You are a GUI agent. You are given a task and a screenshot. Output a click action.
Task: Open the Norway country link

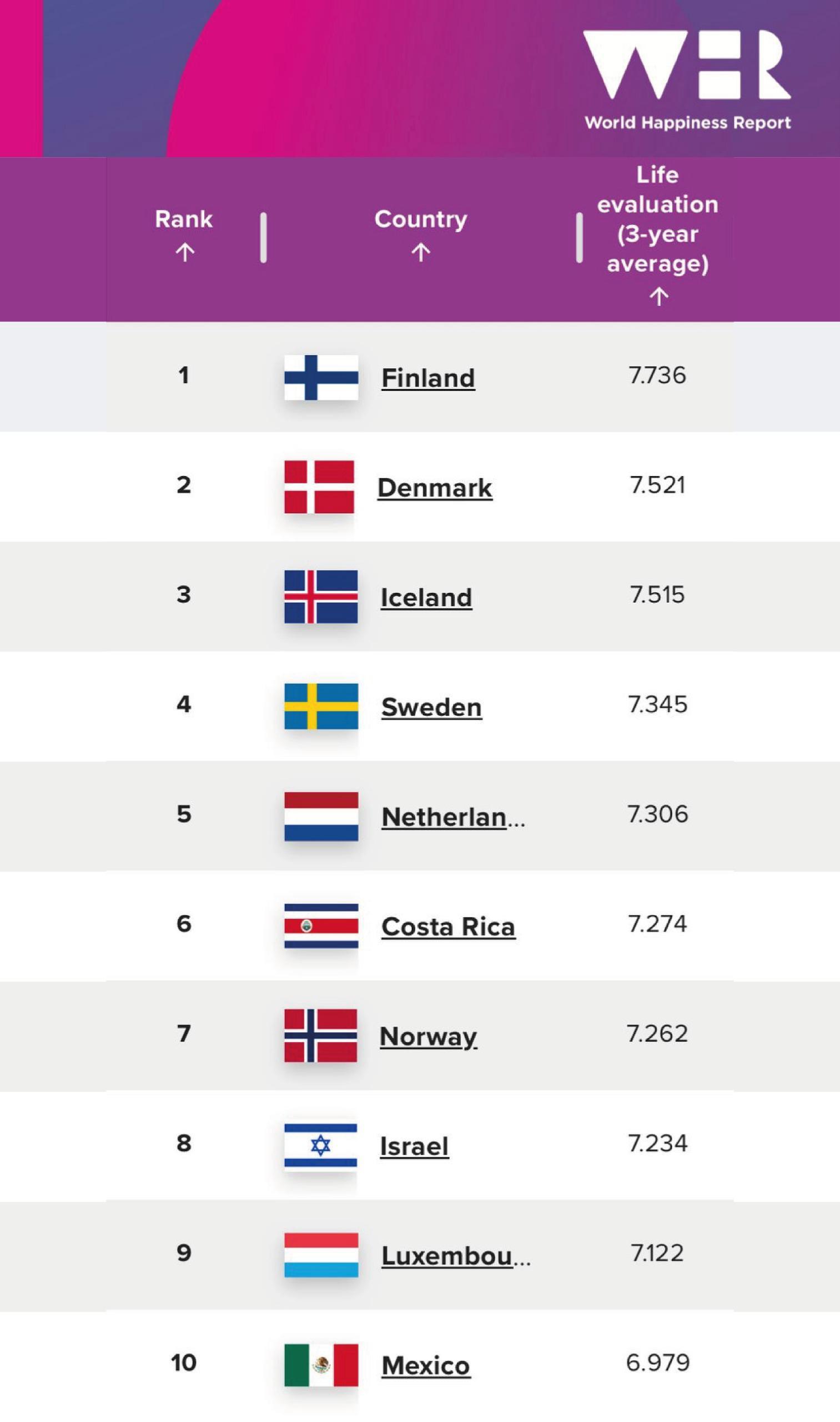click(428, 1037)
